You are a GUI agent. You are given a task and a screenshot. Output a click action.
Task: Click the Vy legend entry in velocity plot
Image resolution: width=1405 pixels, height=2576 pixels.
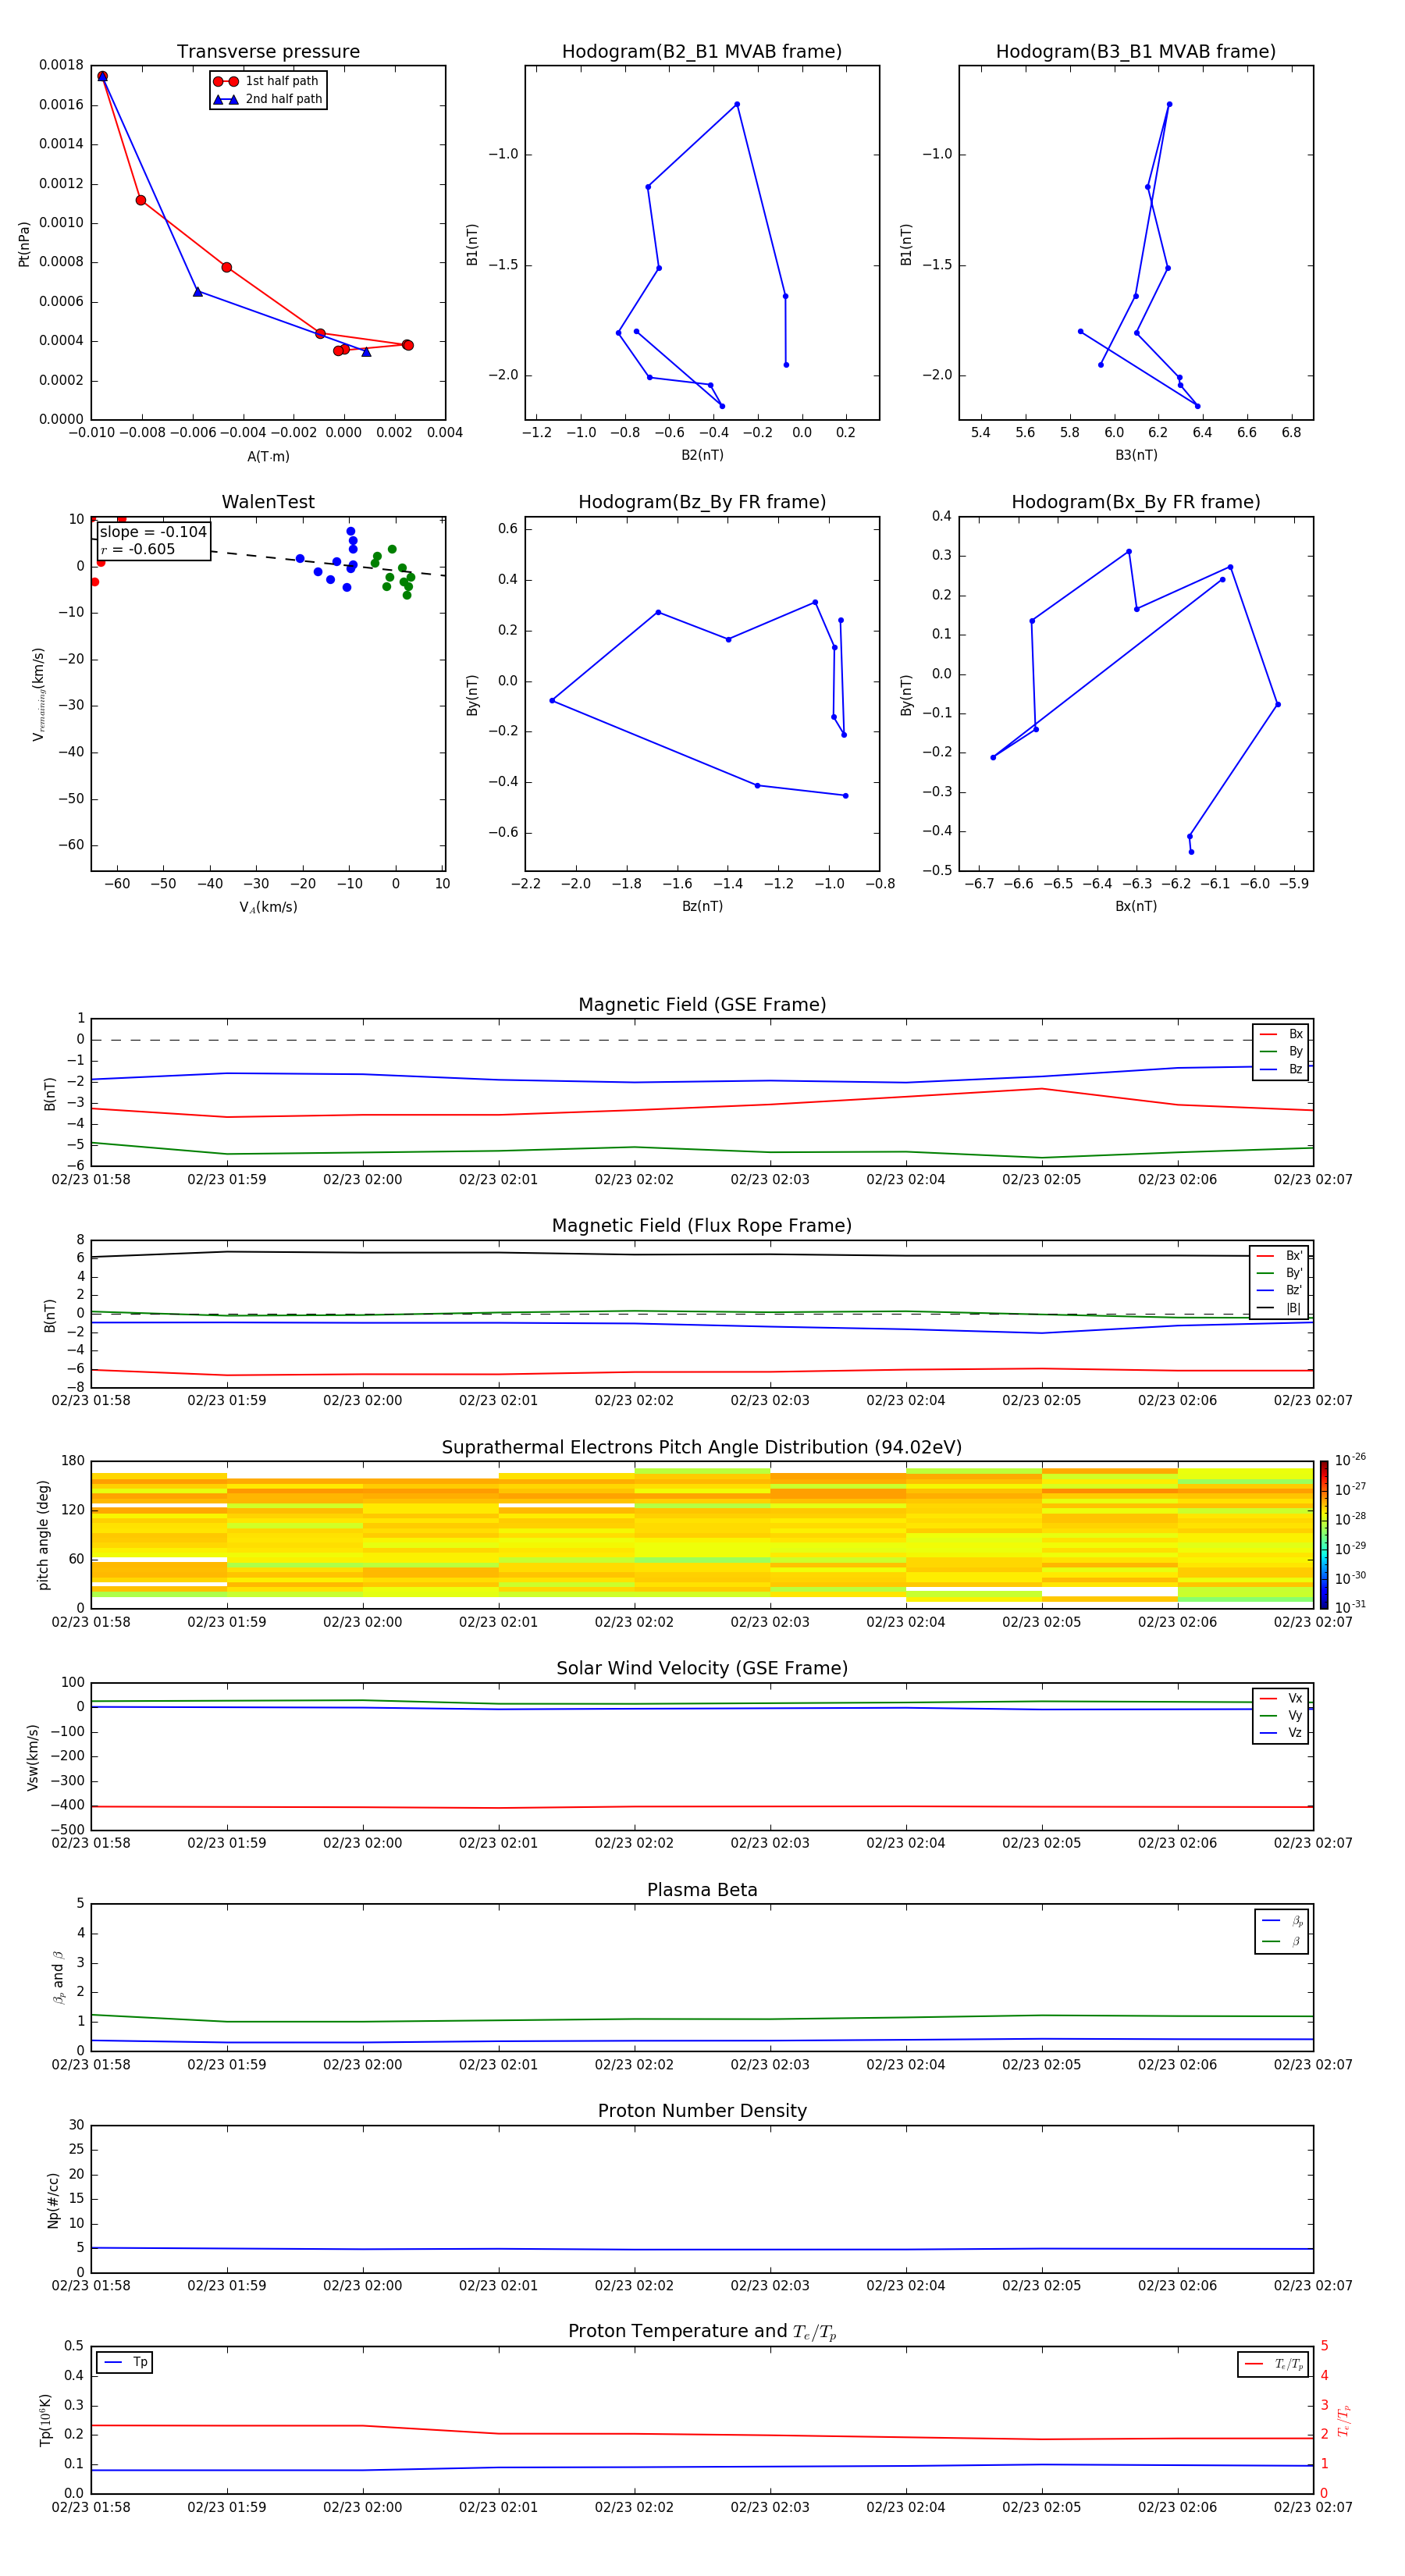click(1281, 1715)
